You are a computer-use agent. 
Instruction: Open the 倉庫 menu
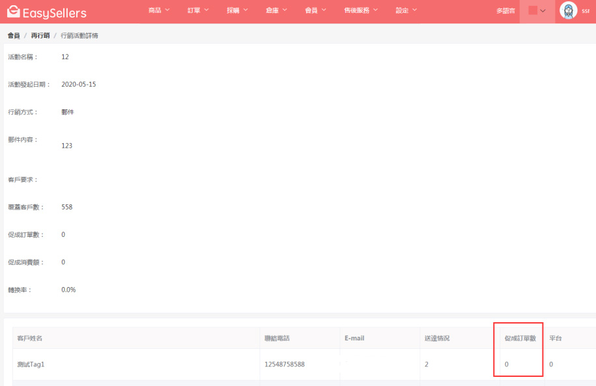[276, 10]
